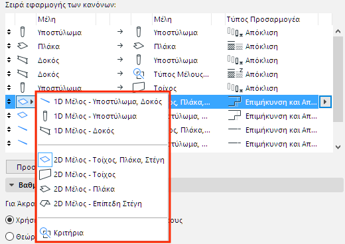Click the right-side slab icon in Πλάκα row

[x=139, y=46]
